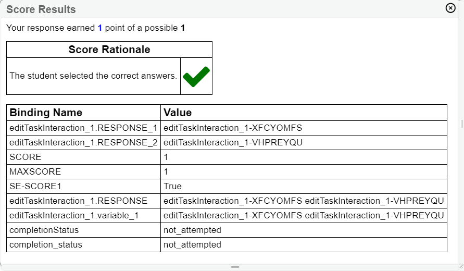Click the Score Results title

point(41,9)
